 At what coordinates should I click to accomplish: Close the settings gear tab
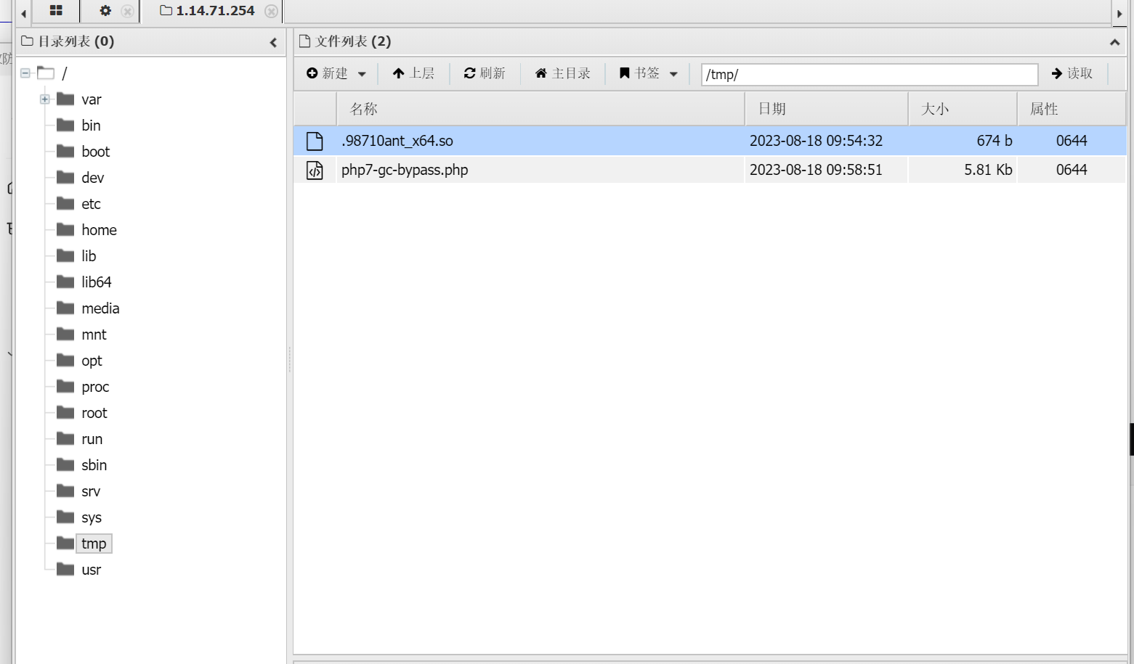(127, 12)
